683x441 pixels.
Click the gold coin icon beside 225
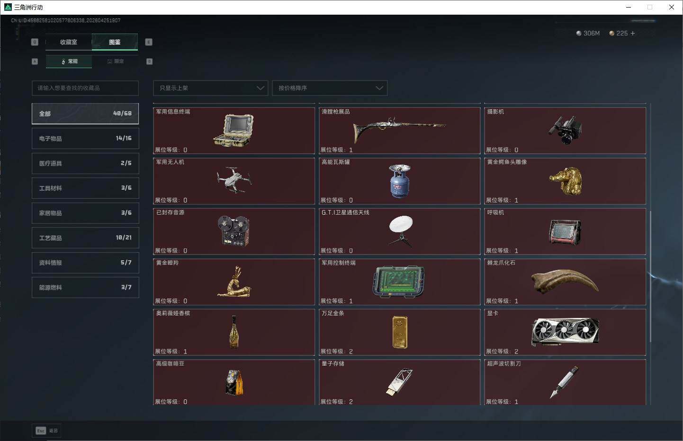pyautogui.click(x=612, y=33)
